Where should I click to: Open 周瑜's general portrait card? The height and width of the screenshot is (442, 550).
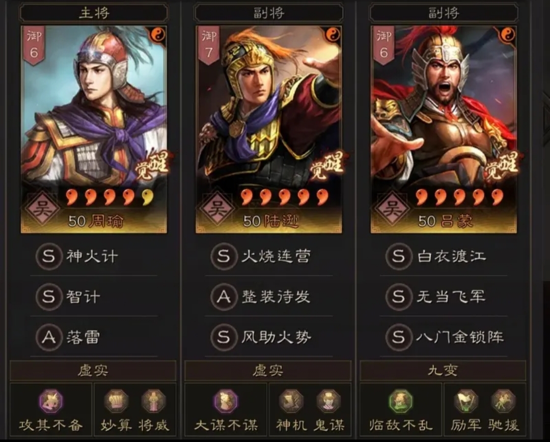(94, 129)
